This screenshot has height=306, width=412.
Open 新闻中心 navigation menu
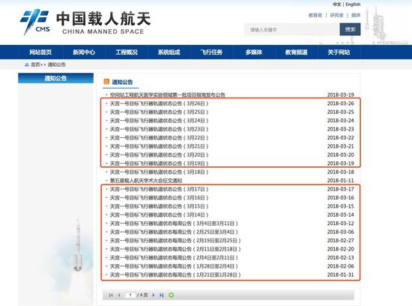click(84, 52)
